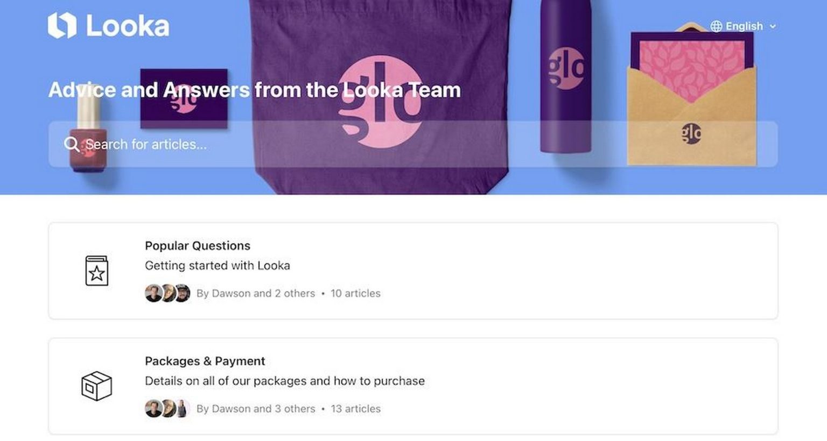Click the globe icon next to English
This screenshot has width=827, height=441.
[716, 26]
